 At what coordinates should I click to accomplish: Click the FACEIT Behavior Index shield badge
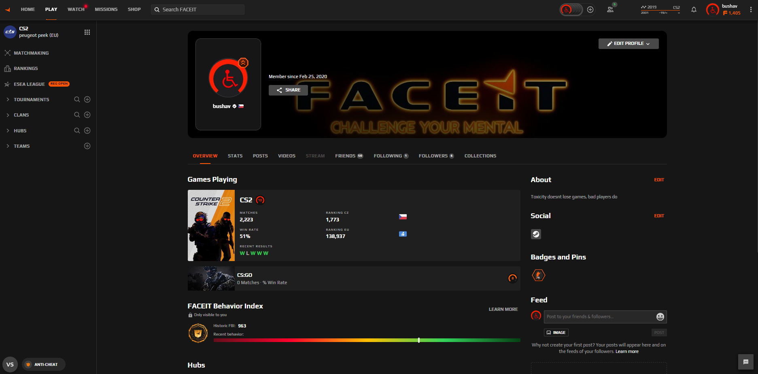pyautogui.click(x=198, y=334)
